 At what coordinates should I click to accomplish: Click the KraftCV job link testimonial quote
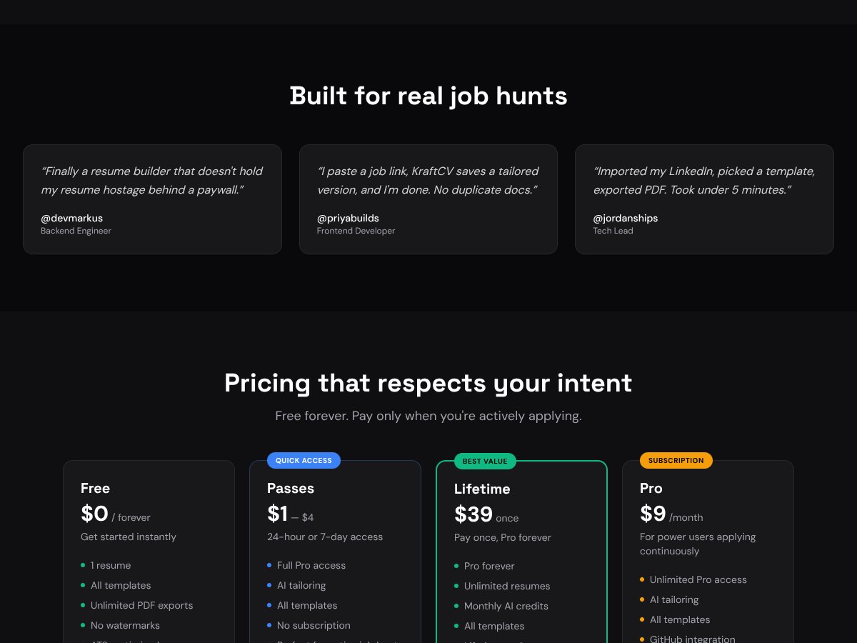(428, 181)
